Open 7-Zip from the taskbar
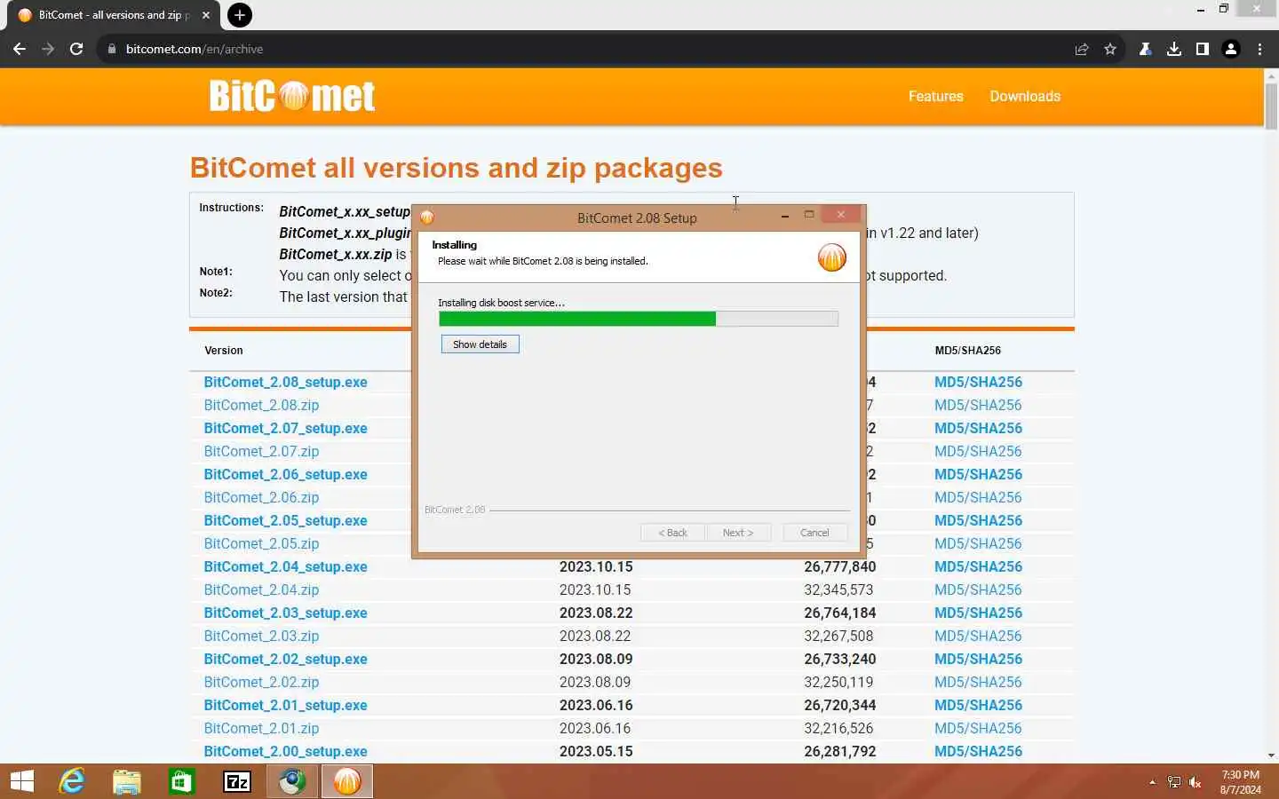 tap(237, 781)
